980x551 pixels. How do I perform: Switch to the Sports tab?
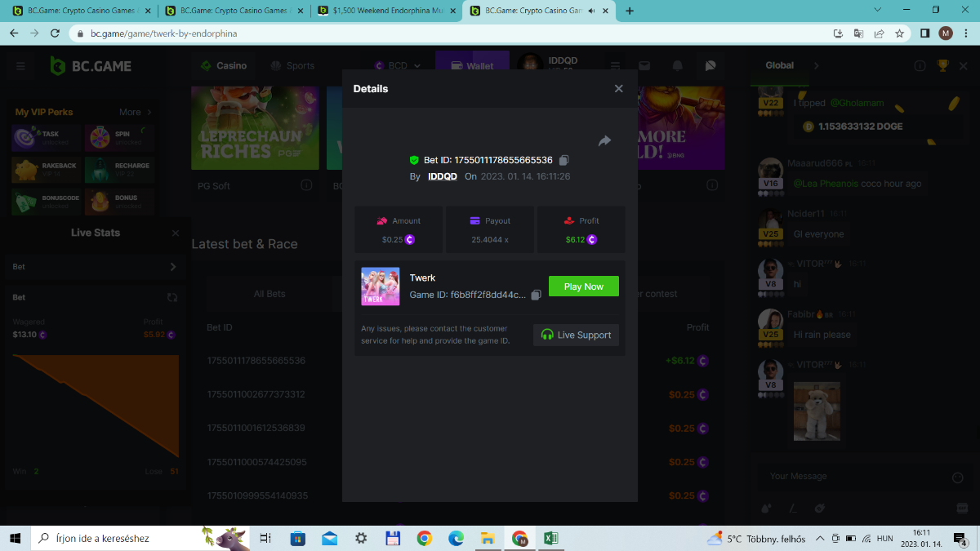click(x=292, y=66)
